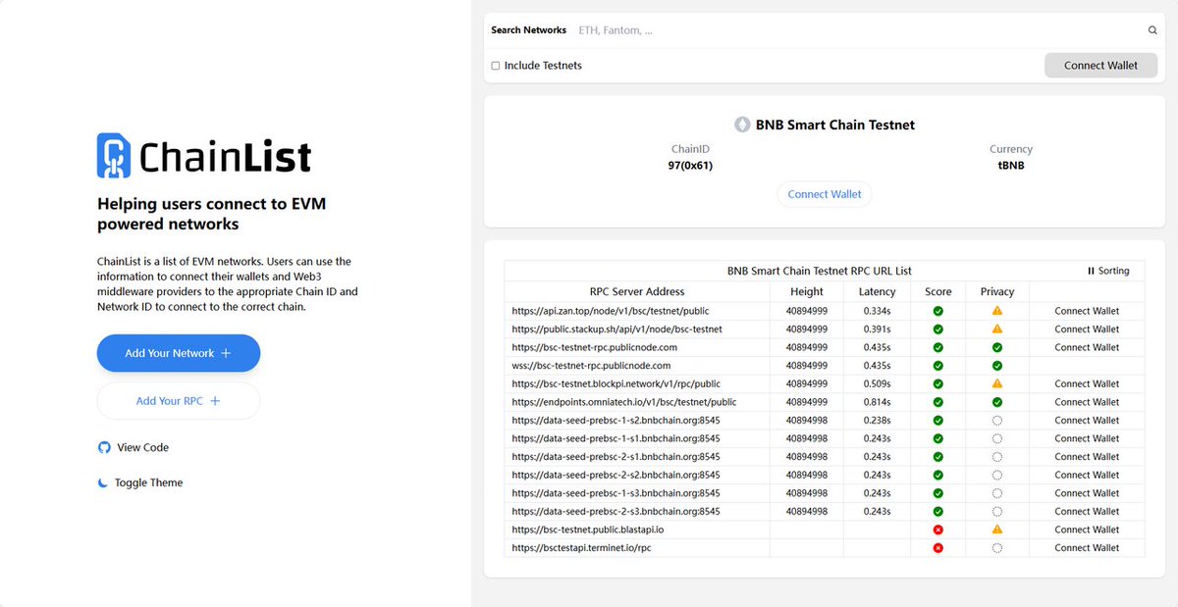The width and height of the screenshot is (1178, 607).
Task: Connect Wallet for data-seed-prebsc-2-s1 RPC
Action: (1087, 457)
